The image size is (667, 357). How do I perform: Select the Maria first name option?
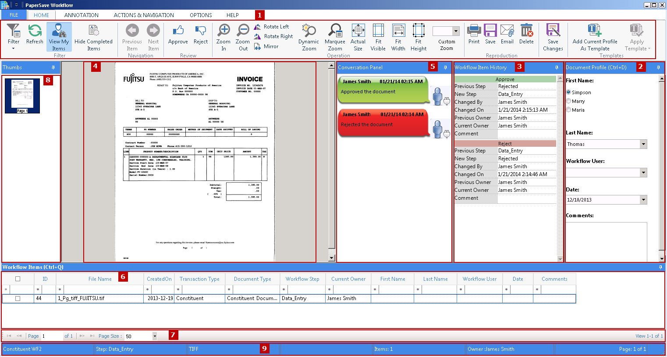569,110
